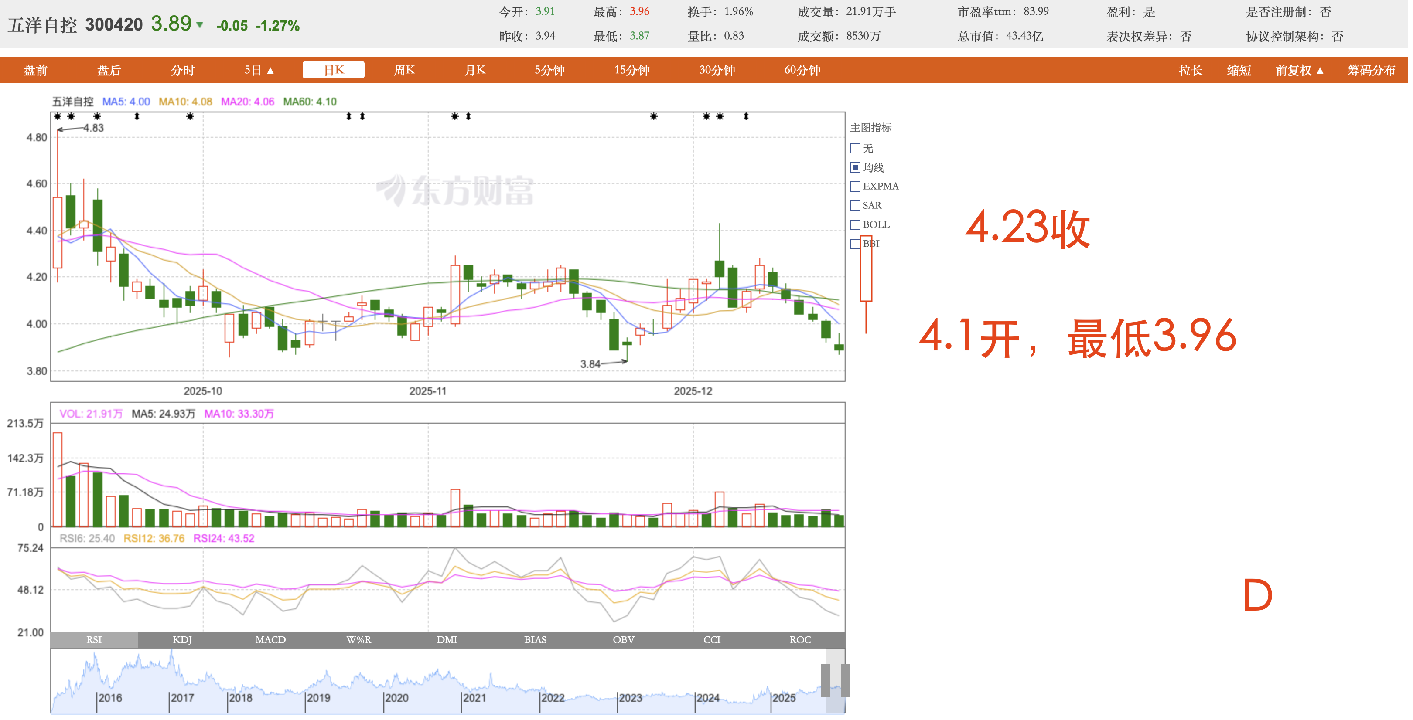Switch to the 周K weekly chart tab

404,70
